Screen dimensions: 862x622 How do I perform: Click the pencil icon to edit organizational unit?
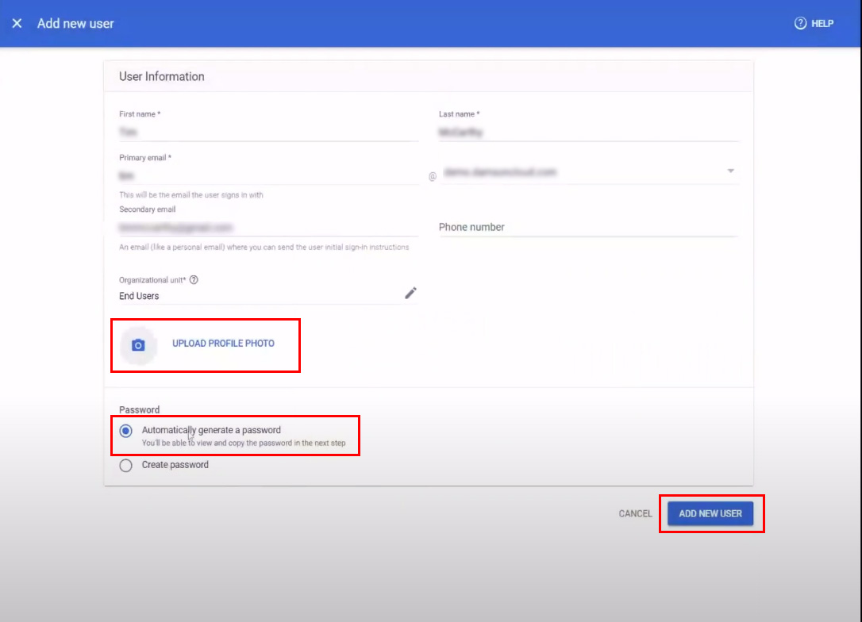point(410,293)
